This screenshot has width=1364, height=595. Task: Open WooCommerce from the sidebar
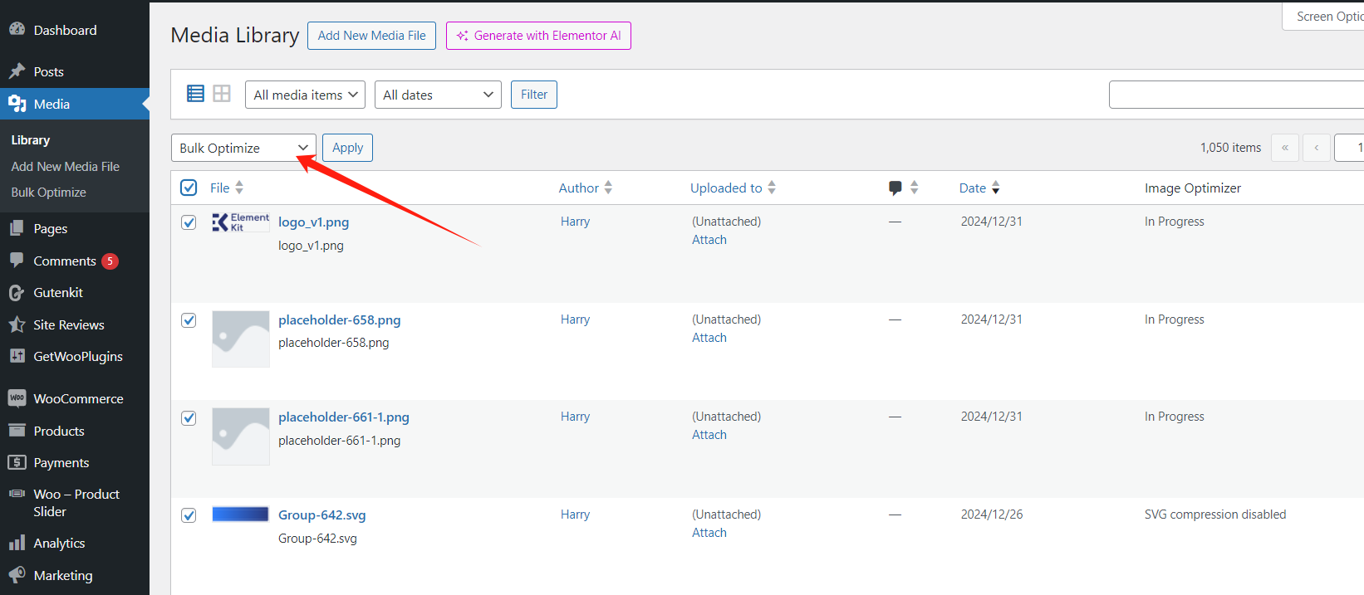tap(78, 398)
